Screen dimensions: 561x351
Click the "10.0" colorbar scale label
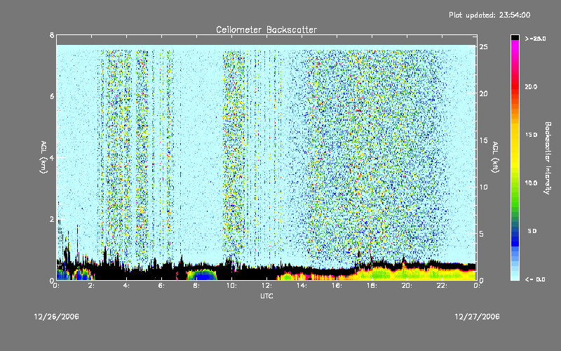click(532, 183)
